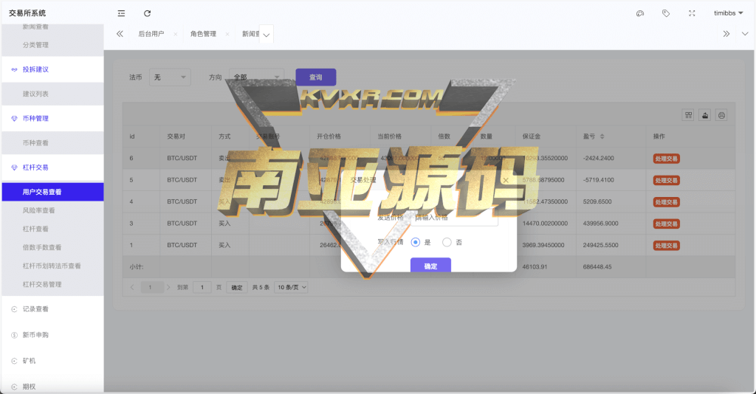Close the 交易处理 dialog with X
Screen dimensions: 756x394
505,180
